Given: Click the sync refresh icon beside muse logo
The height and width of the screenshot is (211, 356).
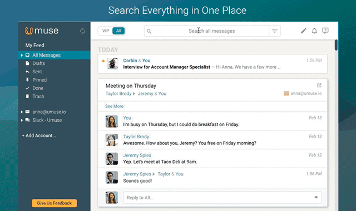Looking at the screenshot, I should (x=82, y=31).
